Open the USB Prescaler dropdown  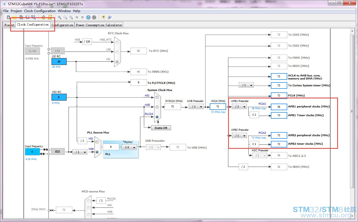pos(153,147)
